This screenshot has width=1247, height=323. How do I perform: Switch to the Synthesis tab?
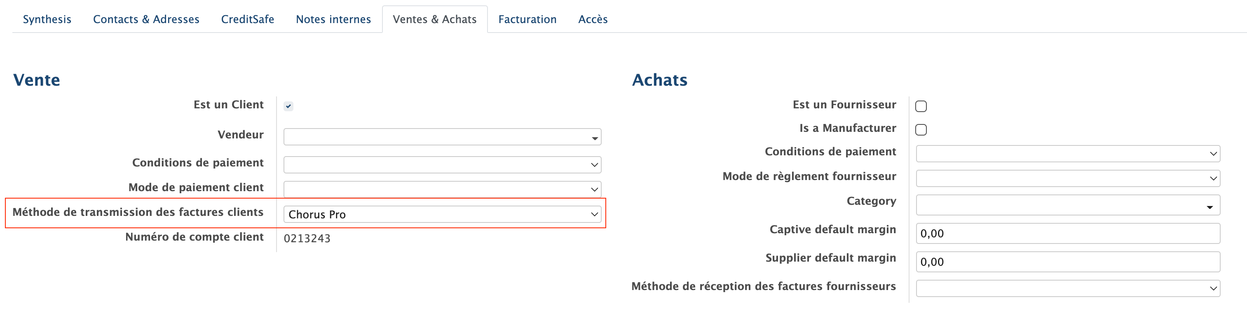(47, 19)
